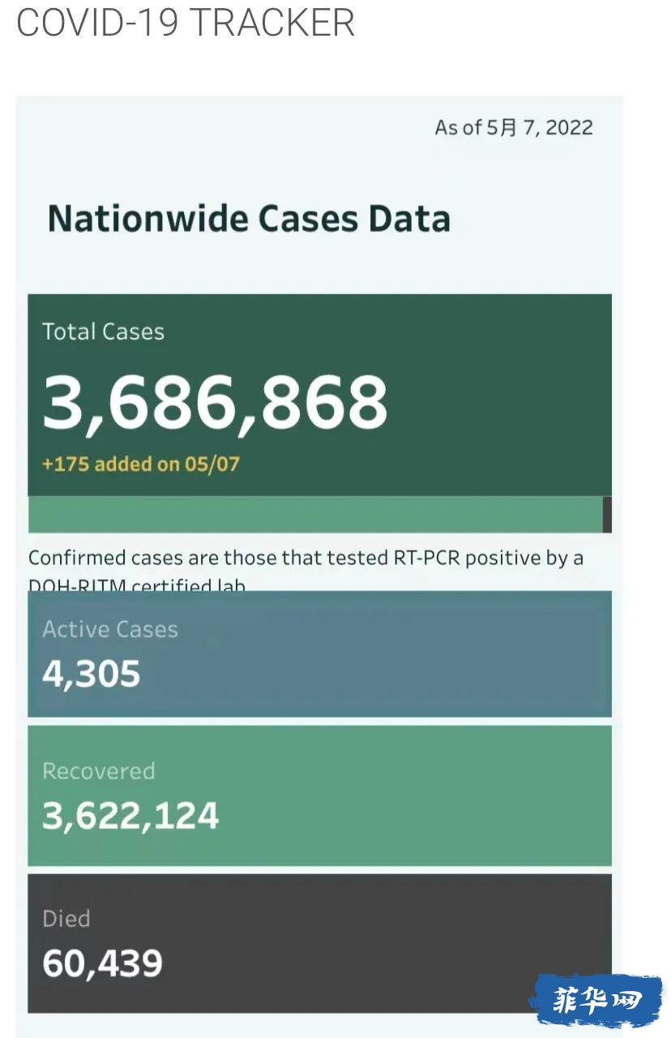The width and height of the screenshot is (671, 1038).
Task: Open the Recovered card
Action: click(319, 796)
